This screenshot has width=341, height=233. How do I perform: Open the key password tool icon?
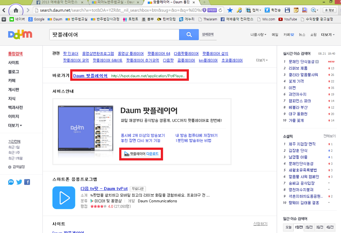coord(239,10)
